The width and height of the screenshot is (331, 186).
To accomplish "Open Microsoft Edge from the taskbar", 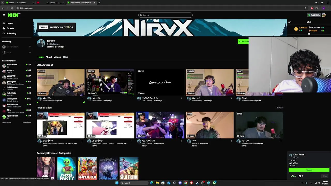I will (x=152, y=183).
